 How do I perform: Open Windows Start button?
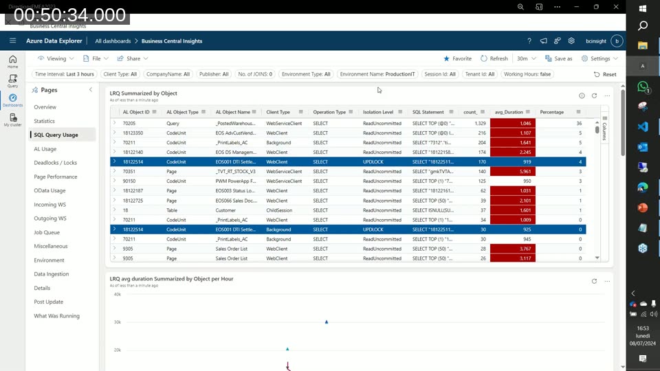click(x=643, y=8)
